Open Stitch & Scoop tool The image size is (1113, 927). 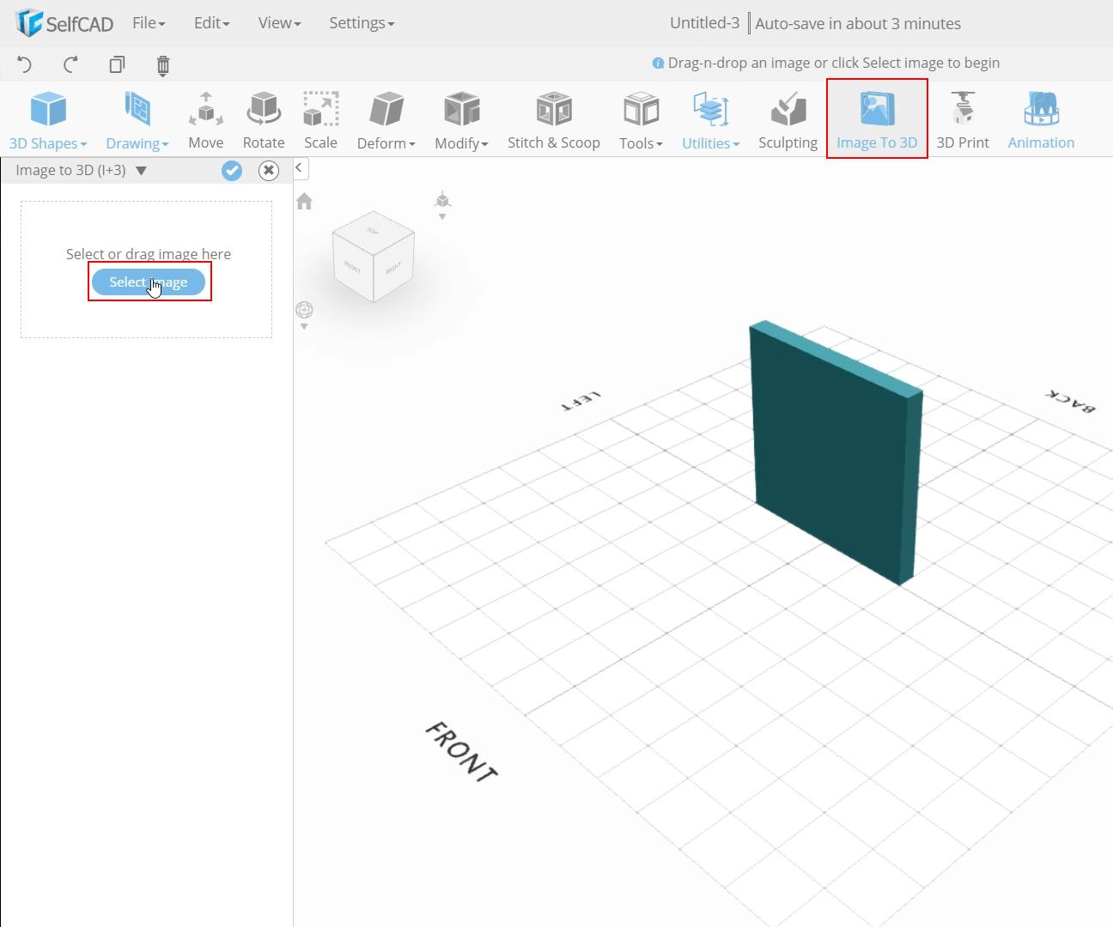pos(554,120)
